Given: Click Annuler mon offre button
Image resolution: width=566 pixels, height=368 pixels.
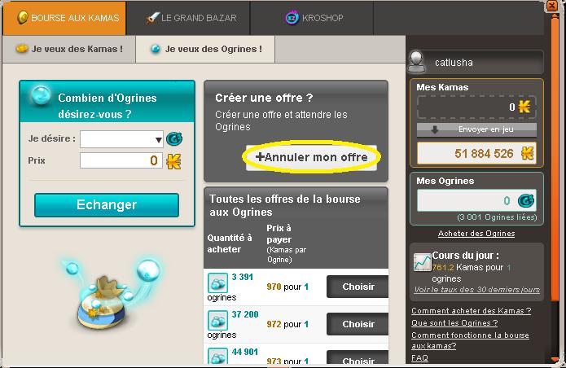Looking at the screenshot, I should tap(311, 157).
